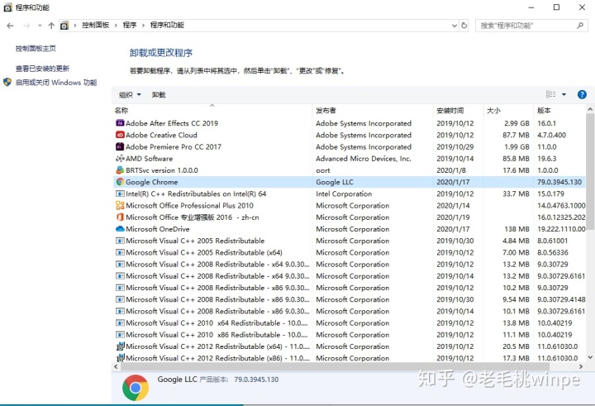
Task: Go forward with the right arrow
Action: [x=26, y=26]
